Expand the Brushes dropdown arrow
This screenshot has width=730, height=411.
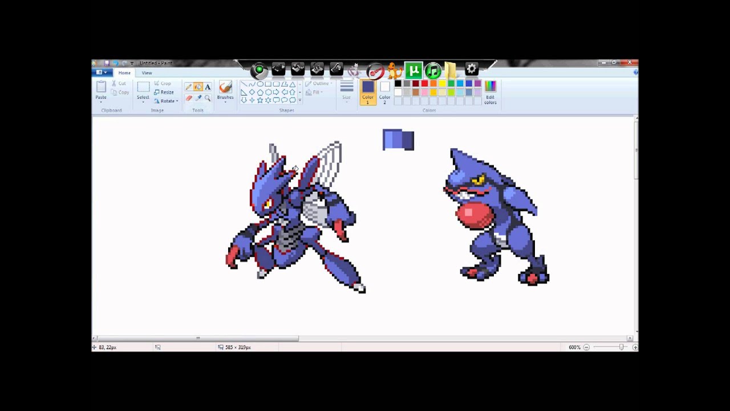(225, 102)
